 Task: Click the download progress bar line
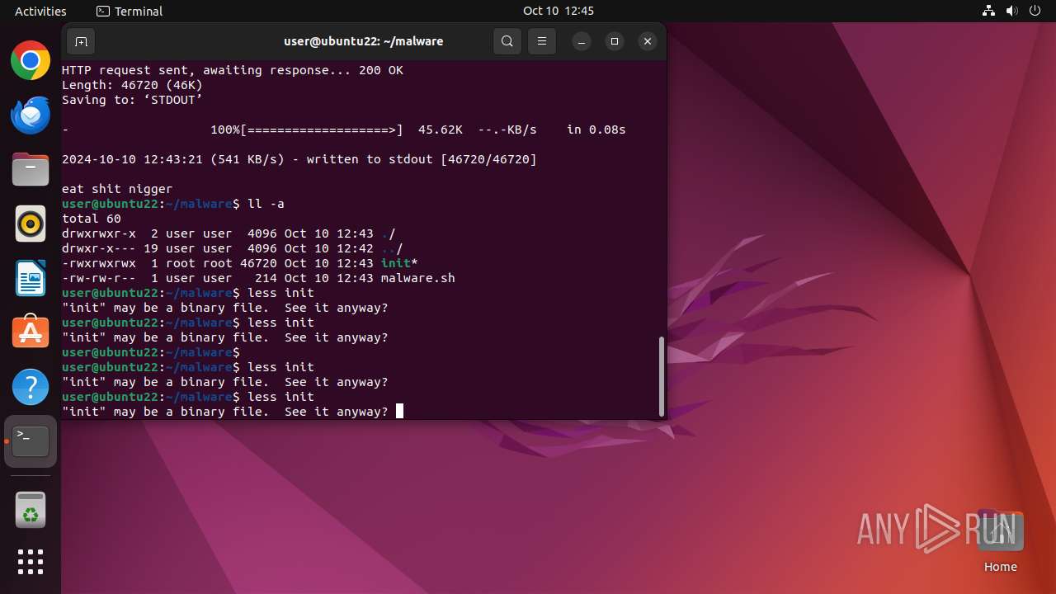point(344,130)
